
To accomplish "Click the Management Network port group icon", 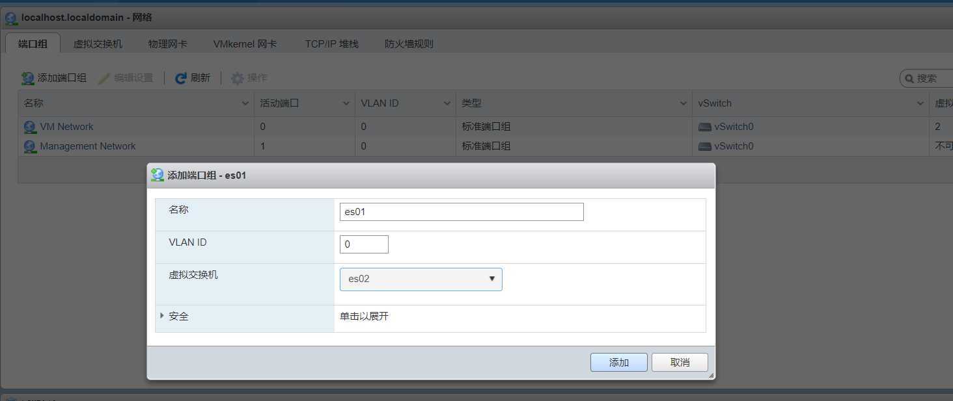I will 30,146.
